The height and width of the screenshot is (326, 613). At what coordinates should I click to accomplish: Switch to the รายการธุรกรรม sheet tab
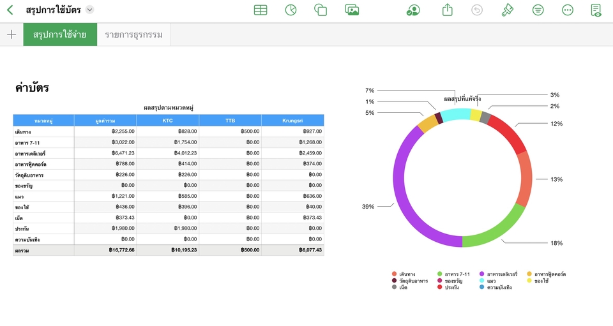pyautogui.click(x=133, y=34)
